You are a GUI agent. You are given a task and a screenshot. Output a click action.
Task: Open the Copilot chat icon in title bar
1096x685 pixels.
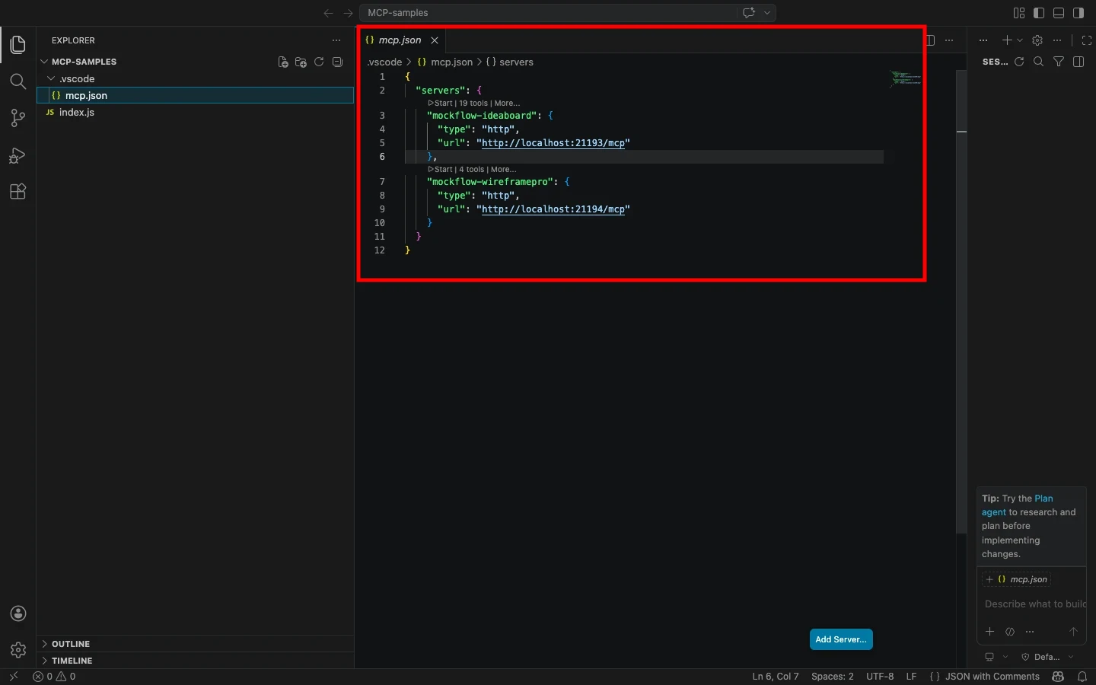coord(748,13)
